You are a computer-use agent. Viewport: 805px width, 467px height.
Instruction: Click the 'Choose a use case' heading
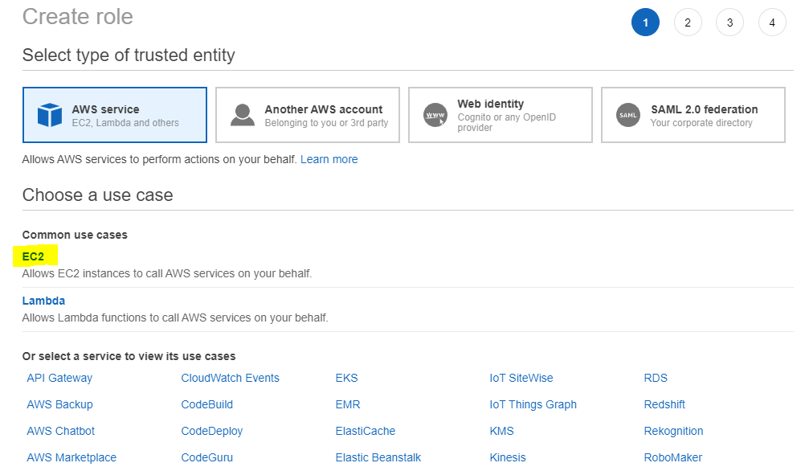97,195
